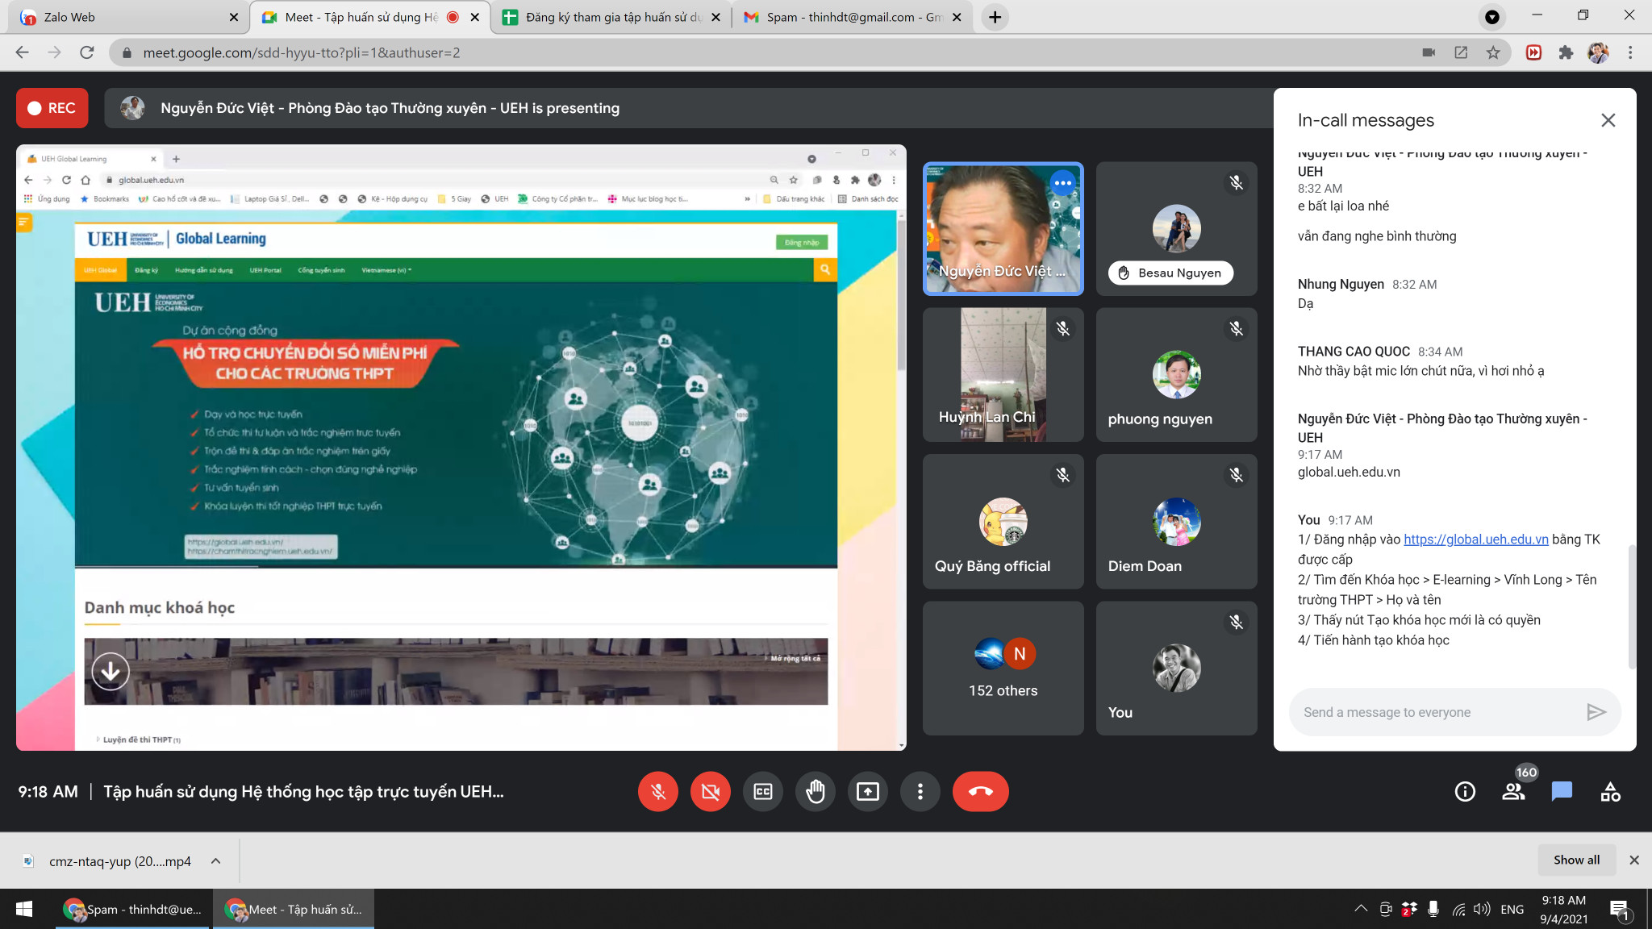Select the Huỳnh Lan Chi video tile
The image size is (1652, 929).
[x=1003, y=375]
